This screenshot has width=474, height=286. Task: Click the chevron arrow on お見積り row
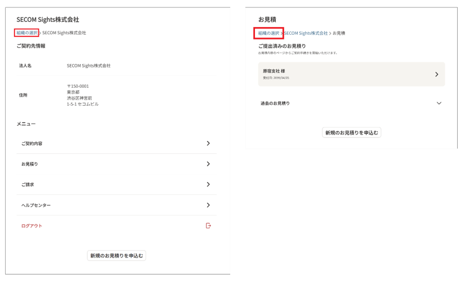(208, 164)
